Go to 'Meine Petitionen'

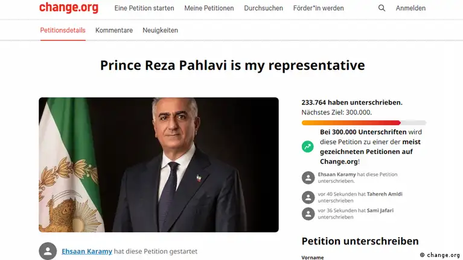pos(209,8)
